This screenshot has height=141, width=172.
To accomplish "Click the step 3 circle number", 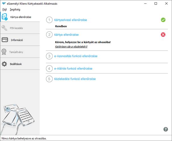I will pos(49,56).
